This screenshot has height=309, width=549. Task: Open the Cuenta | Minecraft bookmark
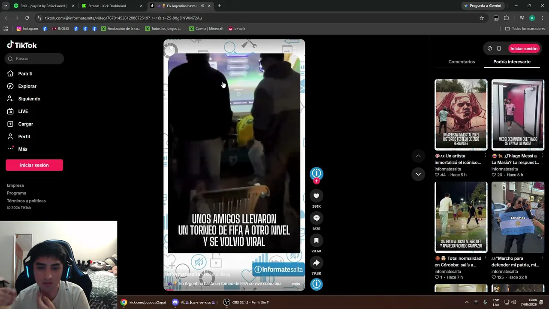206,29
